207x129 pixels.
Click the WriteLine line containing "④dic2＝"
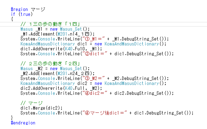point(97,93)
